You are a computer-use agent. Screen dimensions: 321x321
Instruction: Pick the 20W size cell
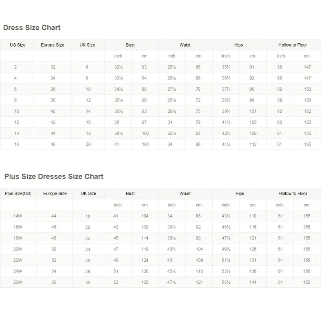(18, 249)
